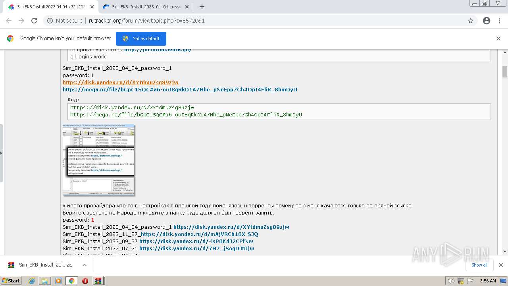Viewport: 508px width, 286px height.
Task: Open the Opera icon on the taskbar
Action: [85, 281]
